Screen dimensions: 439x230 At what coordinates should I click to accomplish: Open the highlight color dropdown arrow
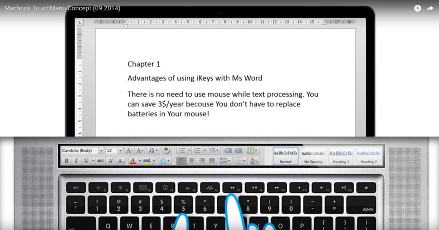click(x=154, y=161)
